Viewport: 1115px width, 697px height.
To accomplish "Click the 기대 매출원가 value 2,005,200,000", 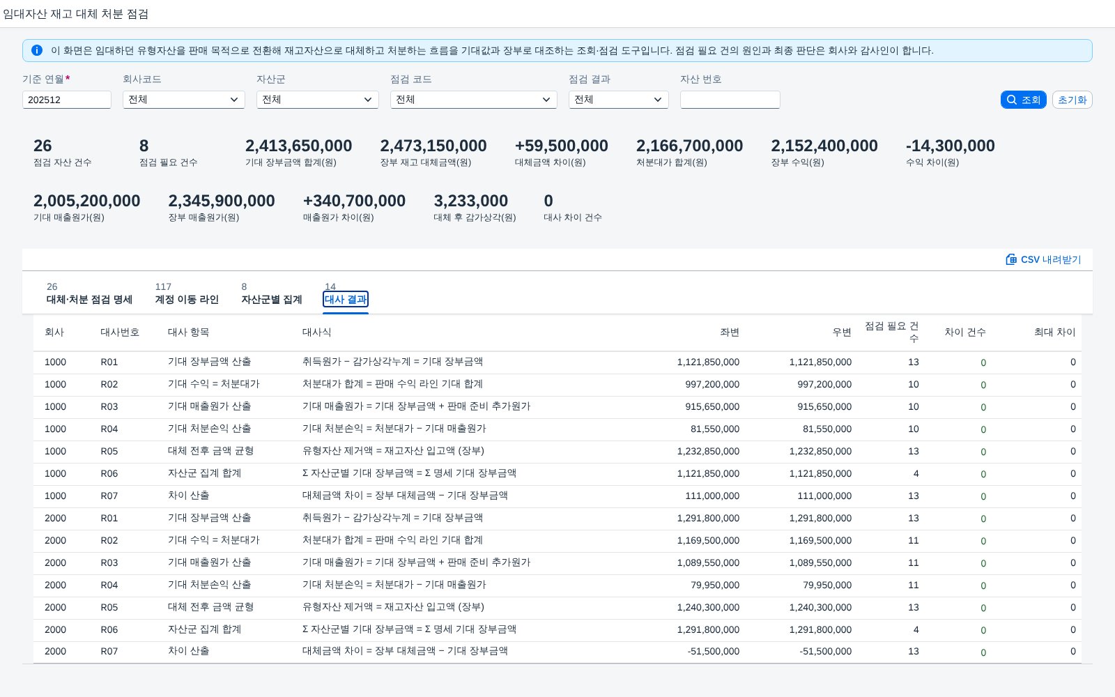I will 87,201.
